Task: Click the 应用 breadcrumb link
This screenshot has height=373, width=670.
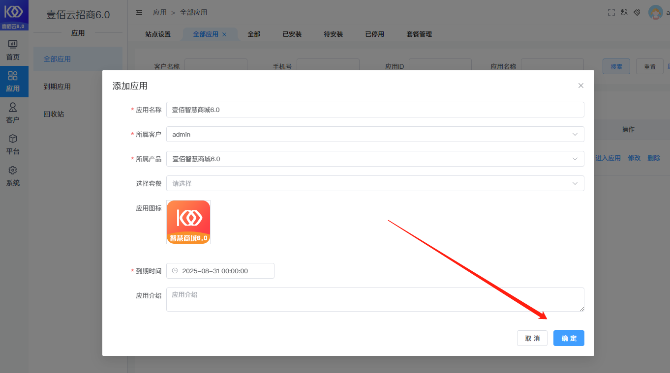Action: [160, 12]
